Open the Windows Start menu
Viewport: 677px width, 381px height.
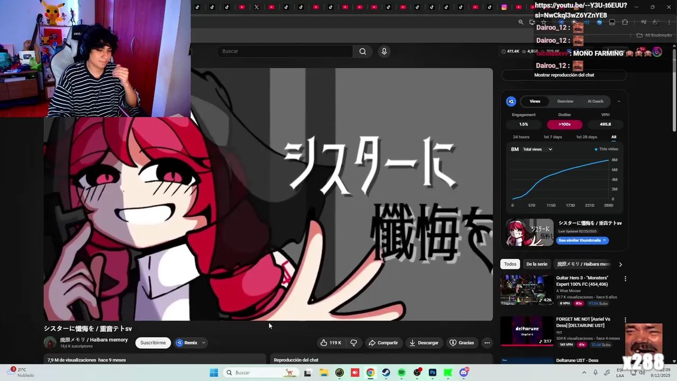[x=214, y=373]
